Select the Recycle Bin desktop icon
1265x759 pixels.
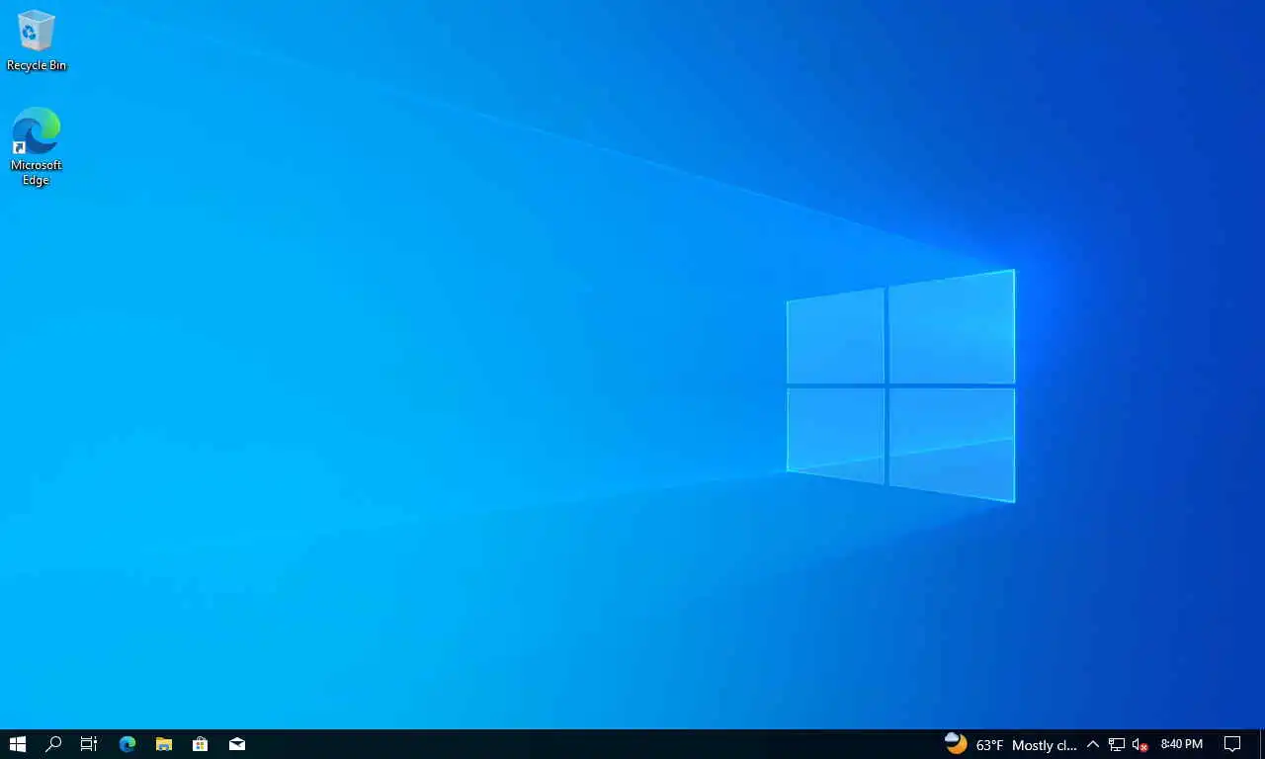pos(37,41)
